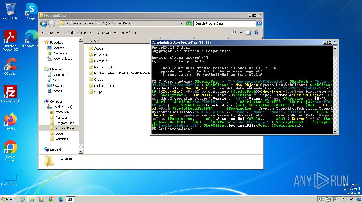This screenshot has width=362, height=203.
Task: Click the search magnifier icon
Action: tap(259, 23)
